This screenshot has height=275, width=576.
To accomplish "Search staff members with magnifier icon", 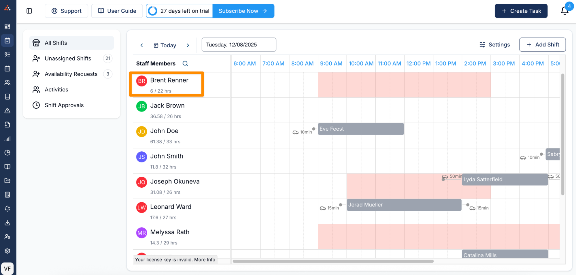I will click(x=185, y=63).
